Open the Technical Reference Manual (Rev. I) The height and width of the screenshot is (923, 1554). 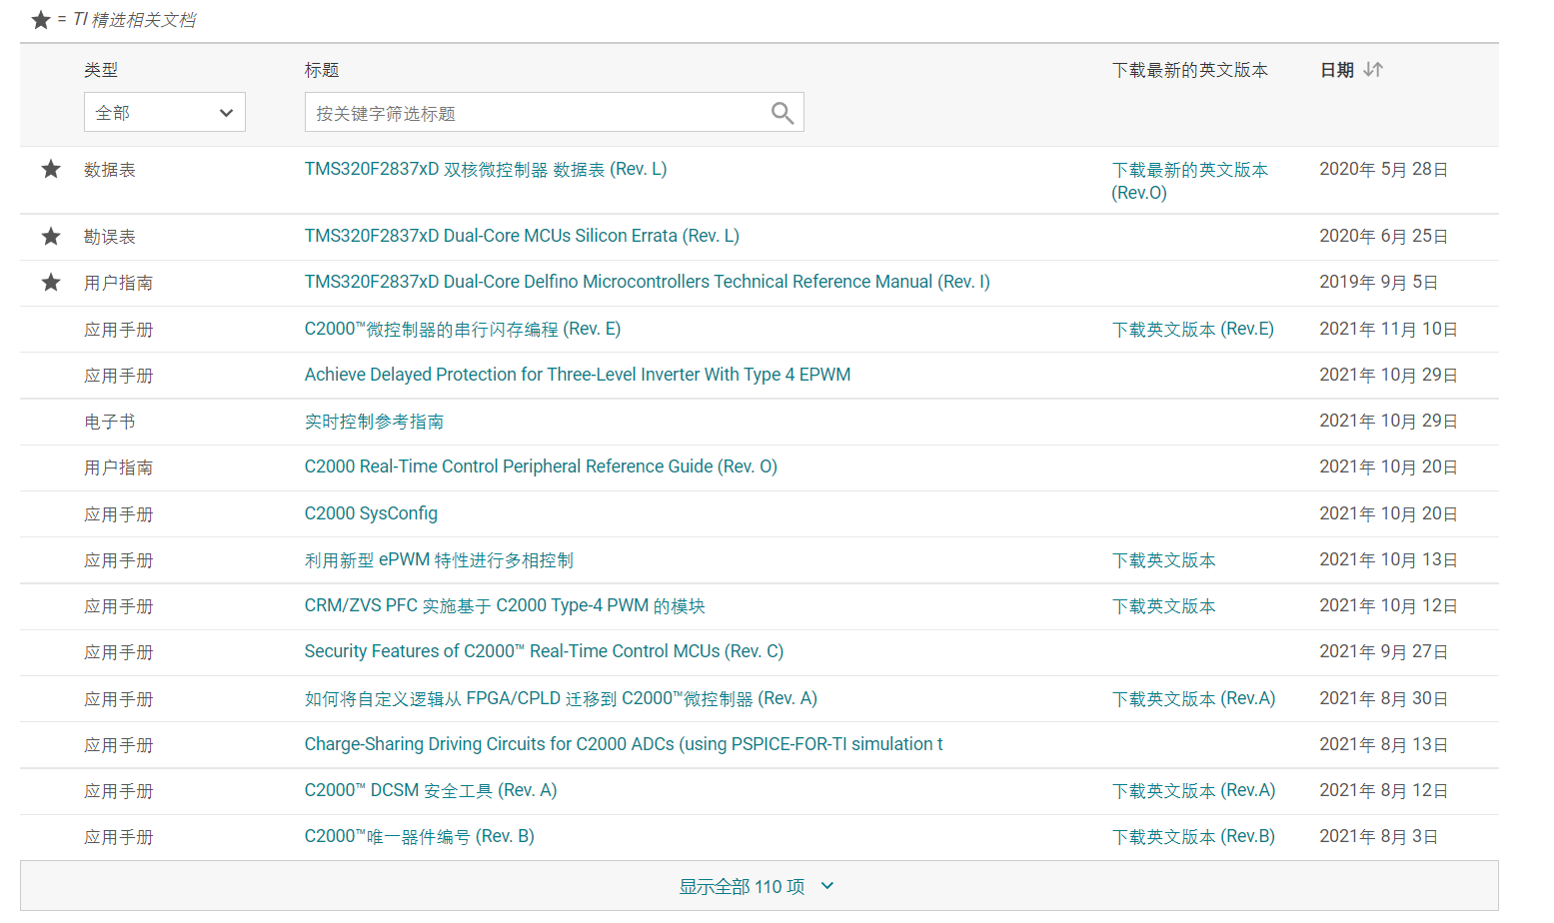pyautogui.click(x=647, y=282)
